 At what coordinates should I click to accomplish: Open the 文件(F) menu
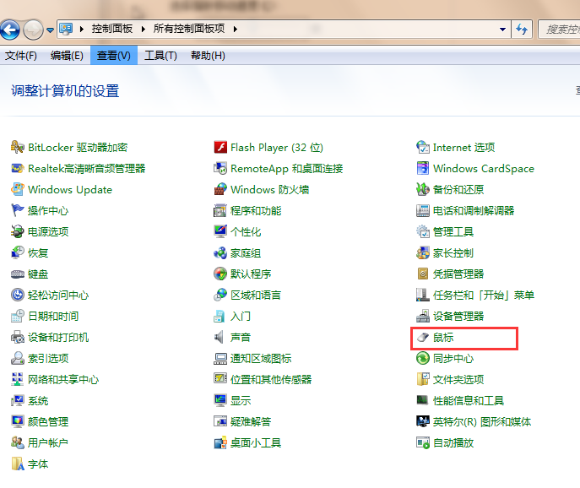pyautogui.click(x=21, y=56)
